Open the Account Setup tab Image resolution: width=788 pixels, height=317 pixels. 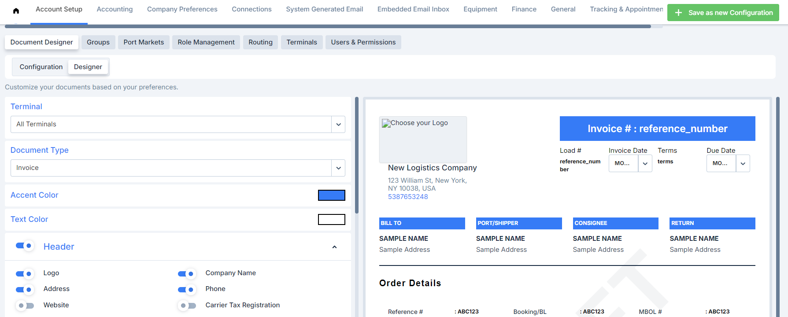click(x=59, y=9)
